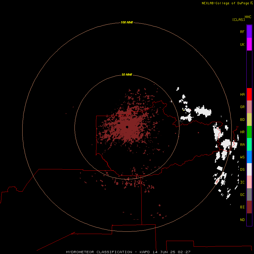Click the WS blue legend swatch
Viewport: 254px width, 254px height.
pyautogui.click(x=249, y=157)
